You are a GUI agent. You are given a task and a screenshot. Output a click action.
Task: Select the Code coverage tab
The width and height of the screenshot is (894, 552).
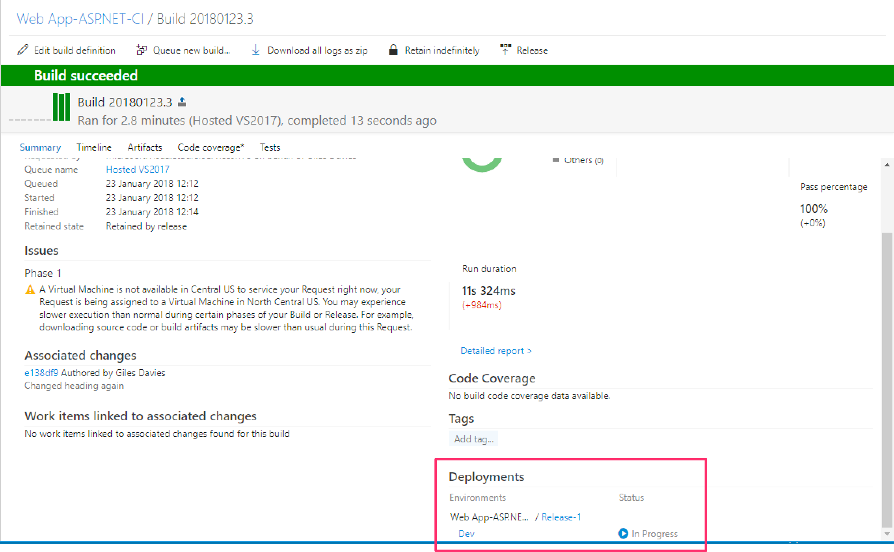[210, 147]
